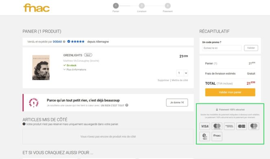
Task: Click the Fnac logo
Action: tap(37, 8)
